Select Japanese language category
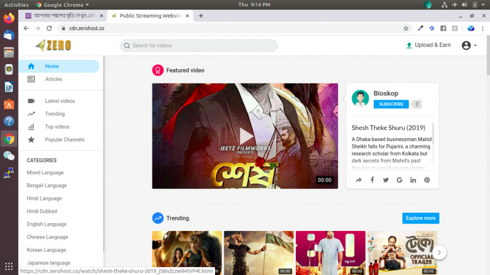This screenshot has width=490, height=275. click(48, 263)
